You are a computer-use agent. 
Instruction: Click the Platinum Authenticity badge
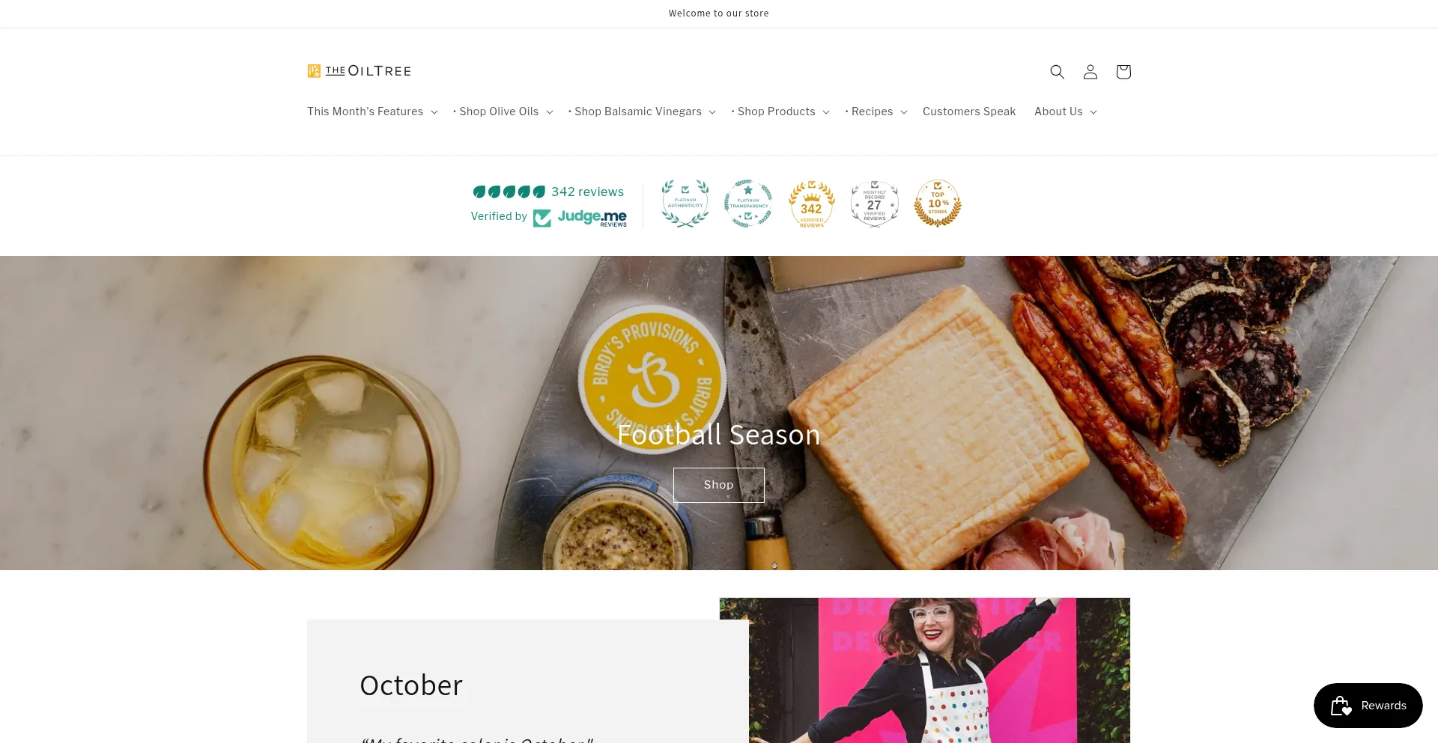pos(685,204)
